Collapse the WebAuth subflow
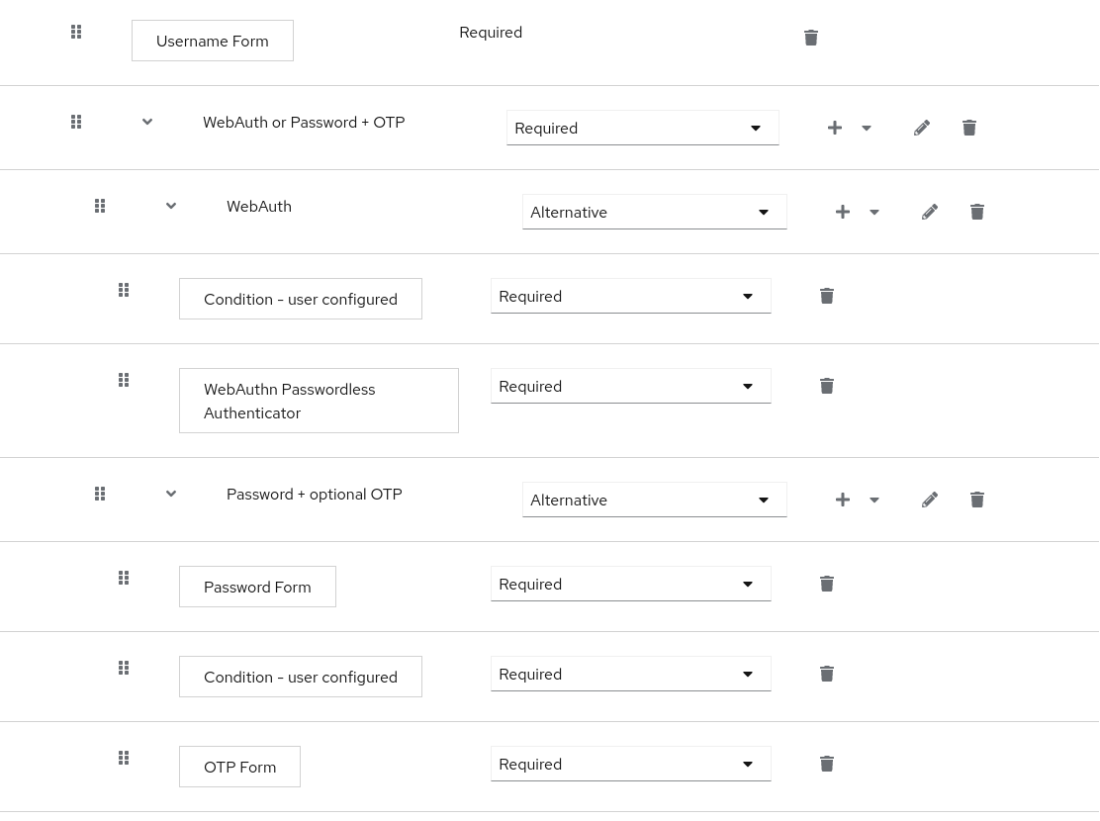 [171, 206]
